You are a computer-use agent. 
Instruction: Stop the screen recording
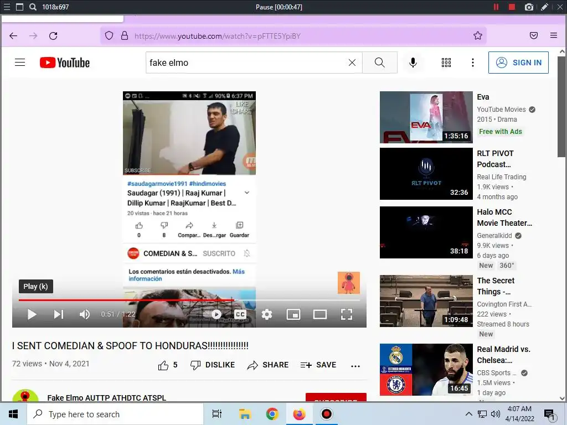coord(512,7)
